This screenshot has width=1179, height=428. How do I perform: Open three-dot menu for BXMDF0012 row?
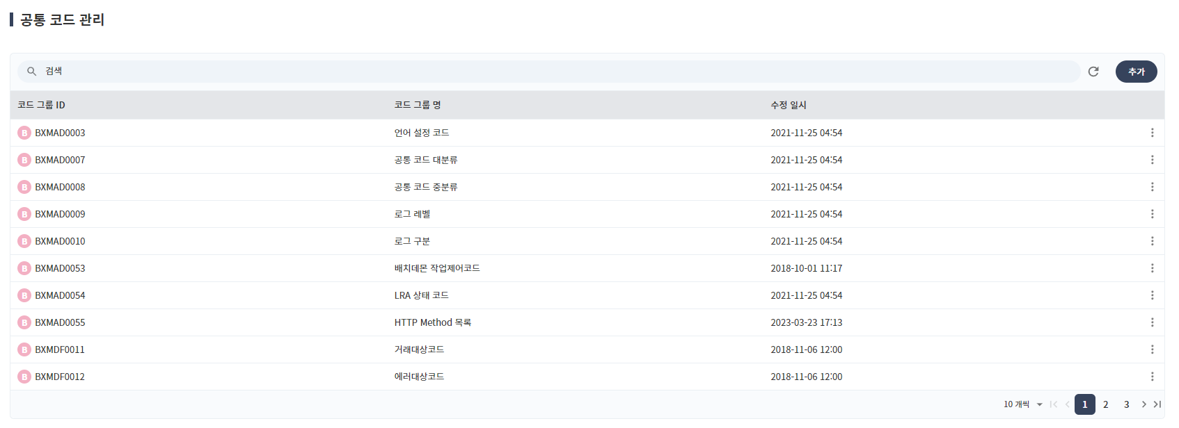[x=1152, y=377]
